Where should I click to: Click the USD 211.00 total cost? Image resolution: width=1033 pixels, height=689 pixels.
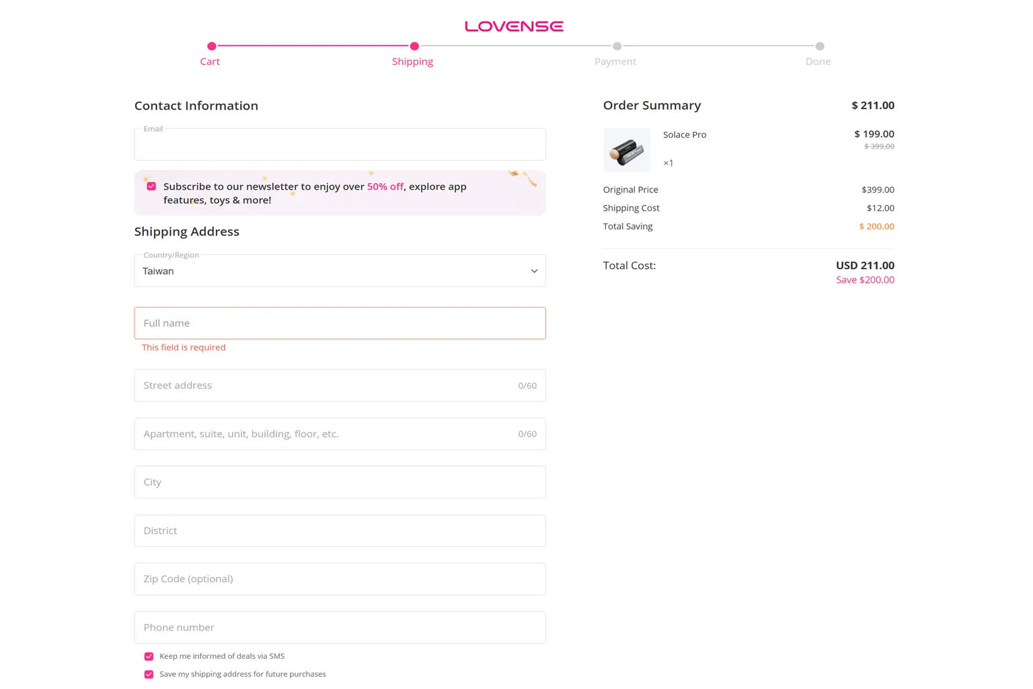coord(865,265)
